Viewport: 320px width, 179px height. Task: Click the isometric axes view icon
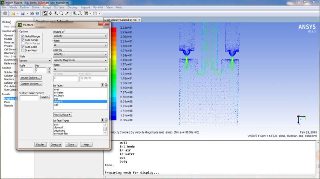coord(80,14)
